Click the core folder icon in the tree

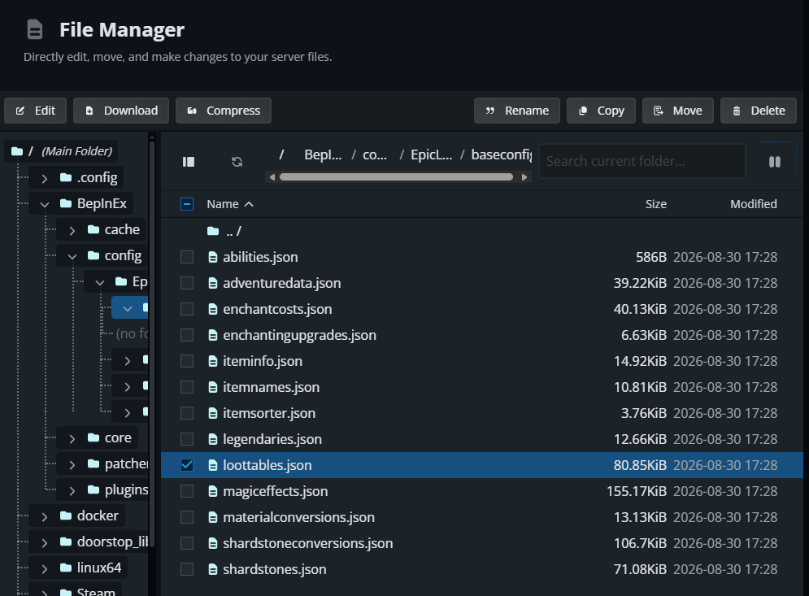coord(94,437)
